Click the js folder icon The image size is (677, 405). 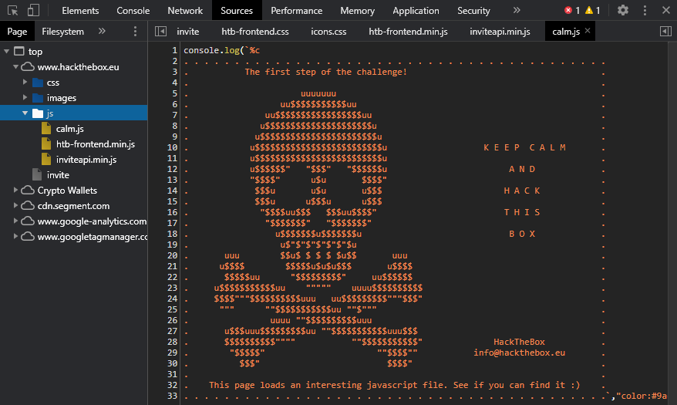click(x=38, y=113)
